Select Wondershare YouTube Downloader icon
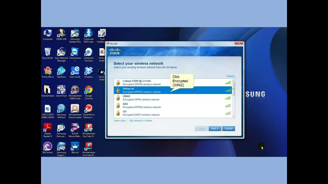 (x=89, y=131)
